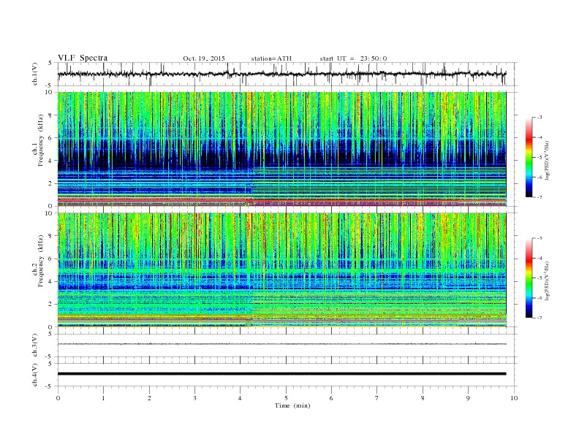This screenshot has height=447, width=579.
Task: Select the 'Oct. 19, 2015' date label
Action: [204, 58]
